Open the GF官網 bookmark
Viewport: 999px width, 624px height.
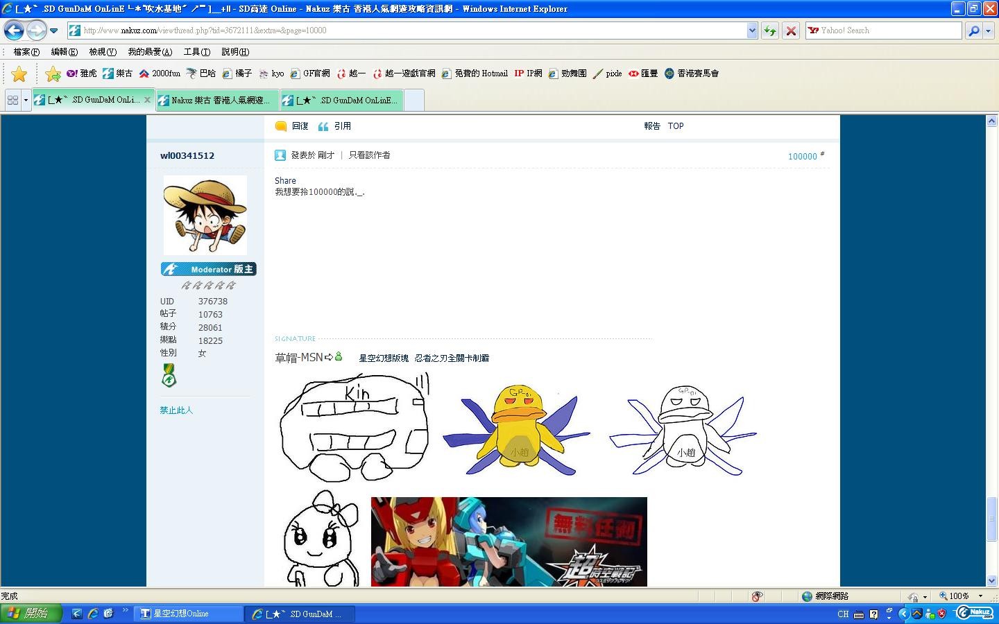coord(310,73)
